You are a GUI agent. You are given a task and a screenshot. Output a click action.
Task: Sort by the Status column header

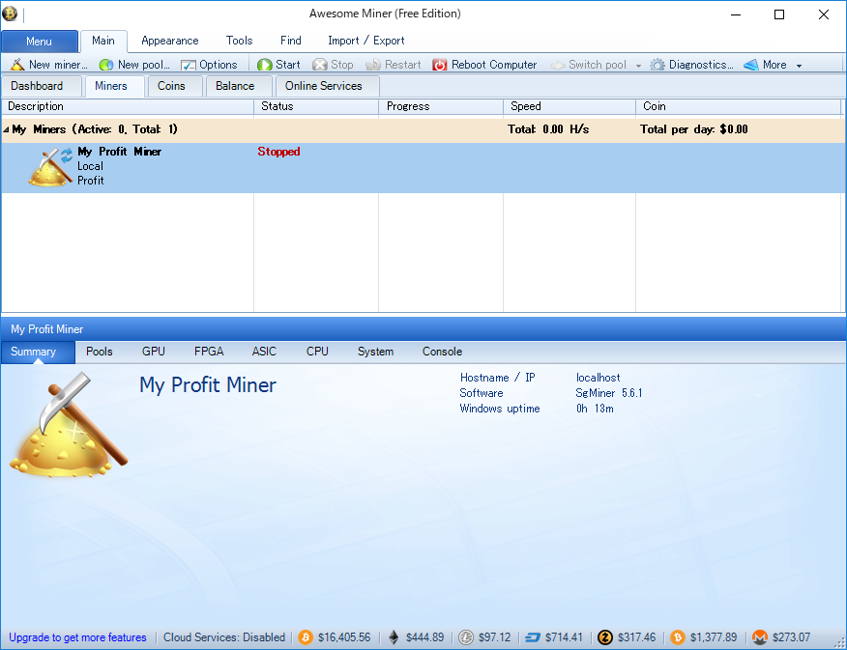click(316, 107)
